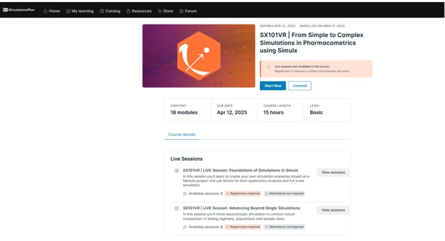
Task: Switch to the Course details tab
Action: pos(182,134)
